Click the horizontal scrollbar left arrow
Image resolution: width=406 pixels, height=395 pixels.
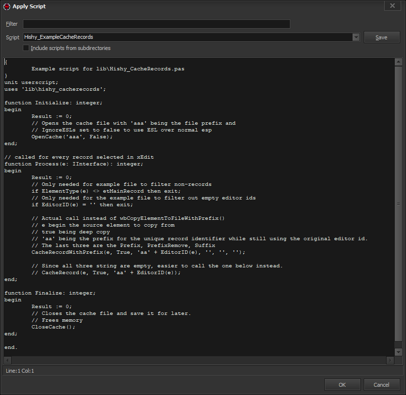(x=7, y=360)
